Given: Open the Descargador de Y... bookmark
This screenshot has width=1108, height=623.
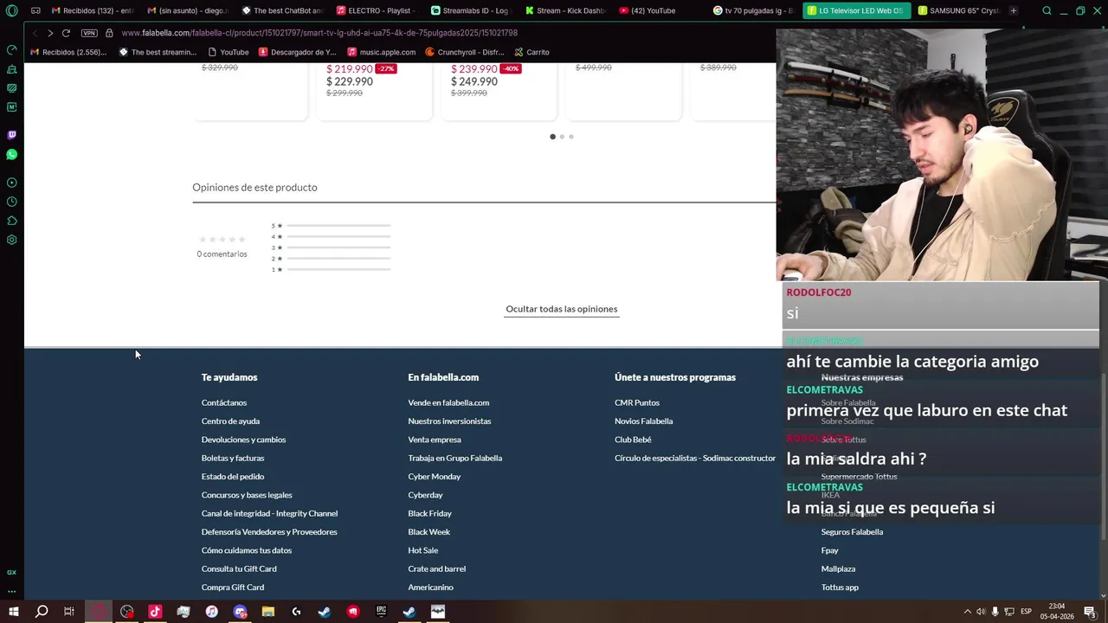Looking at the screenshot, I should click(x=297, y=52).
